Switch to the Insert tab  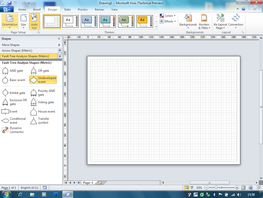pos(37,10)
